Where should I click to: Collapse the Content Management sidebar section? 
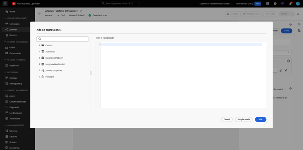coord(5,90)
